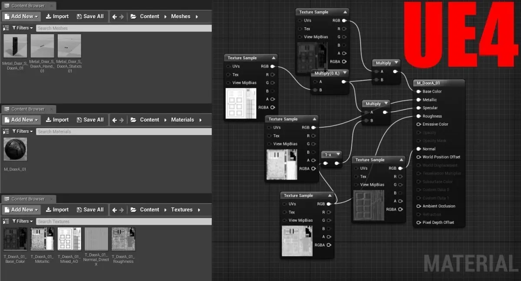Toggle the sources panel icon in Meshes browser
This screenshot has width=521, height=281.
(x=6, y=28)
